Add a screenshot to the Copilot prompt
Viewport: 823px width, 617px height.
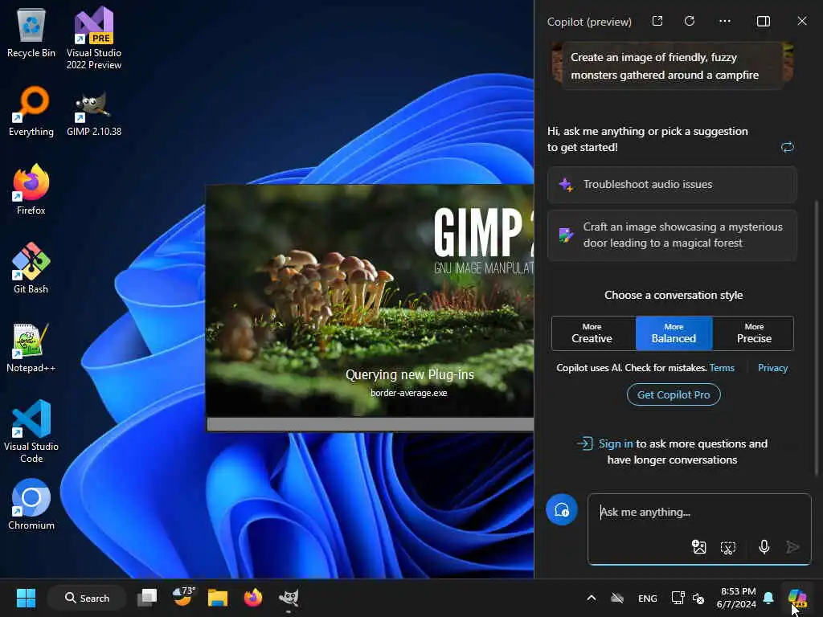[728, 548]
